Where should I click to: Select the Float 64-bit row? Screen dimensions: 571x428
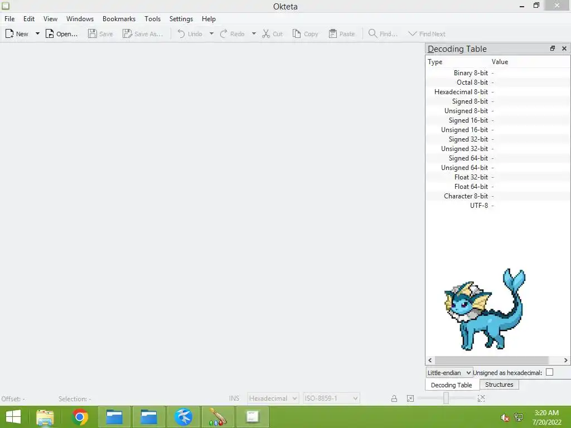[x=498, y=187]
